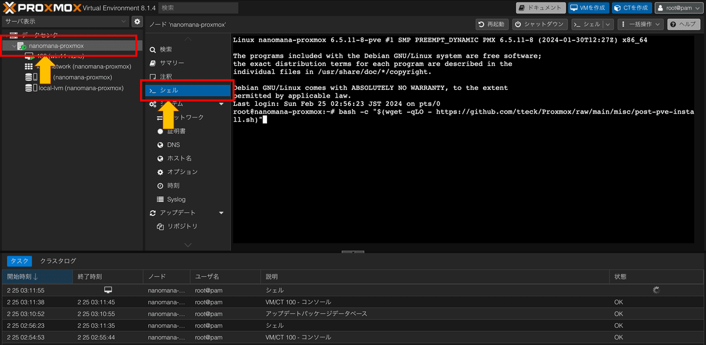
Task: Click the ヘルプ help button
Action: click(x=685, y=24)
